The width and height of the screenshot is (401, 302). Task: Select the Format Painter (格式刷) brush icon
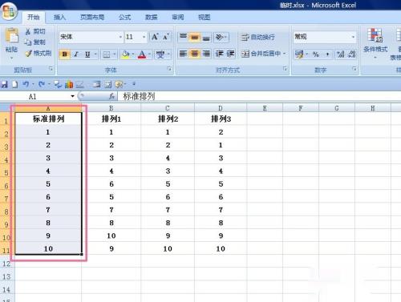coord(29,54)
